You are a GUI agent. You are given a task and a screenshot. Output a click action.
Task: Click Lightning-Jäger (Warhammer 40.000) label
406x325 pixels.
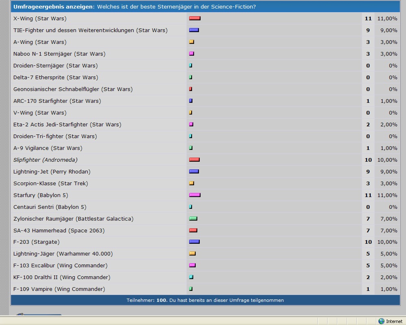pos(63,254)
